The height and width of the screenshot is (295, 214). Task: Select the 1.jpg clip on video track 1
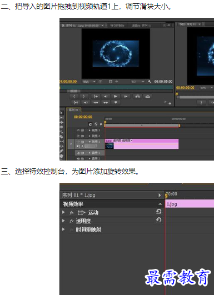click(x=142, y=144)
